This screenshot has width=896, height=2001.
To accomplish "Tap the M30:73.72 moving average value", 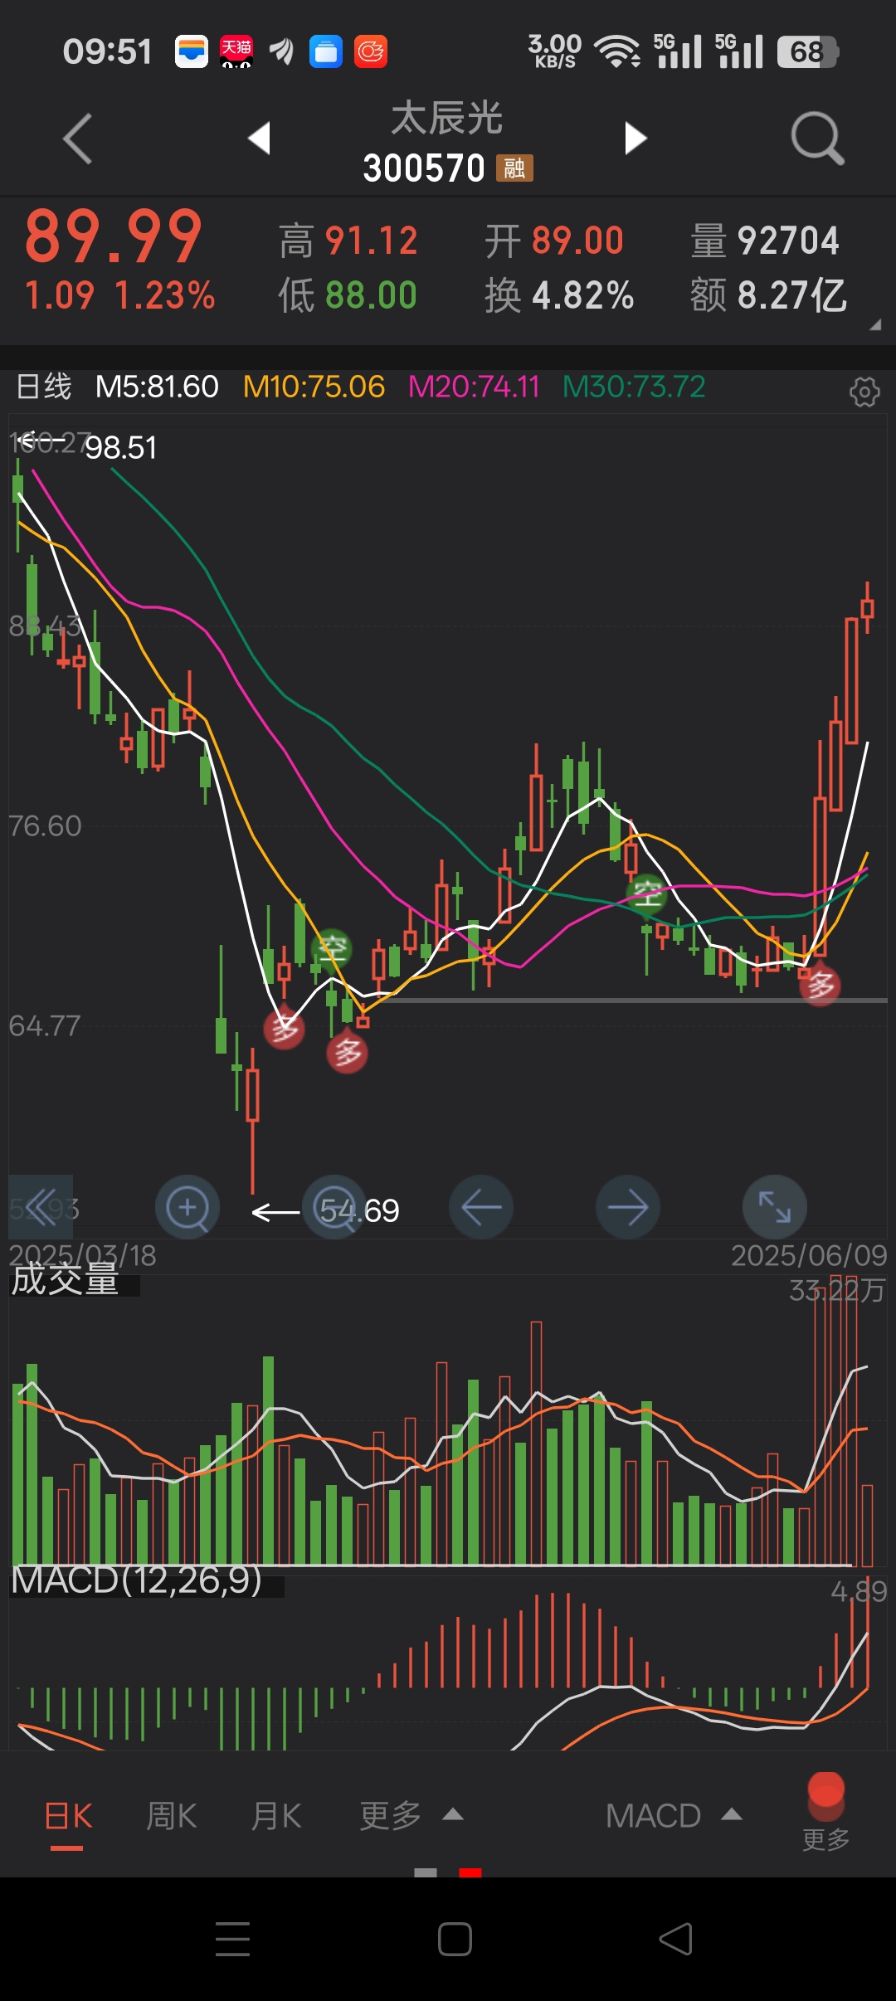I will [x=634, y=387].
